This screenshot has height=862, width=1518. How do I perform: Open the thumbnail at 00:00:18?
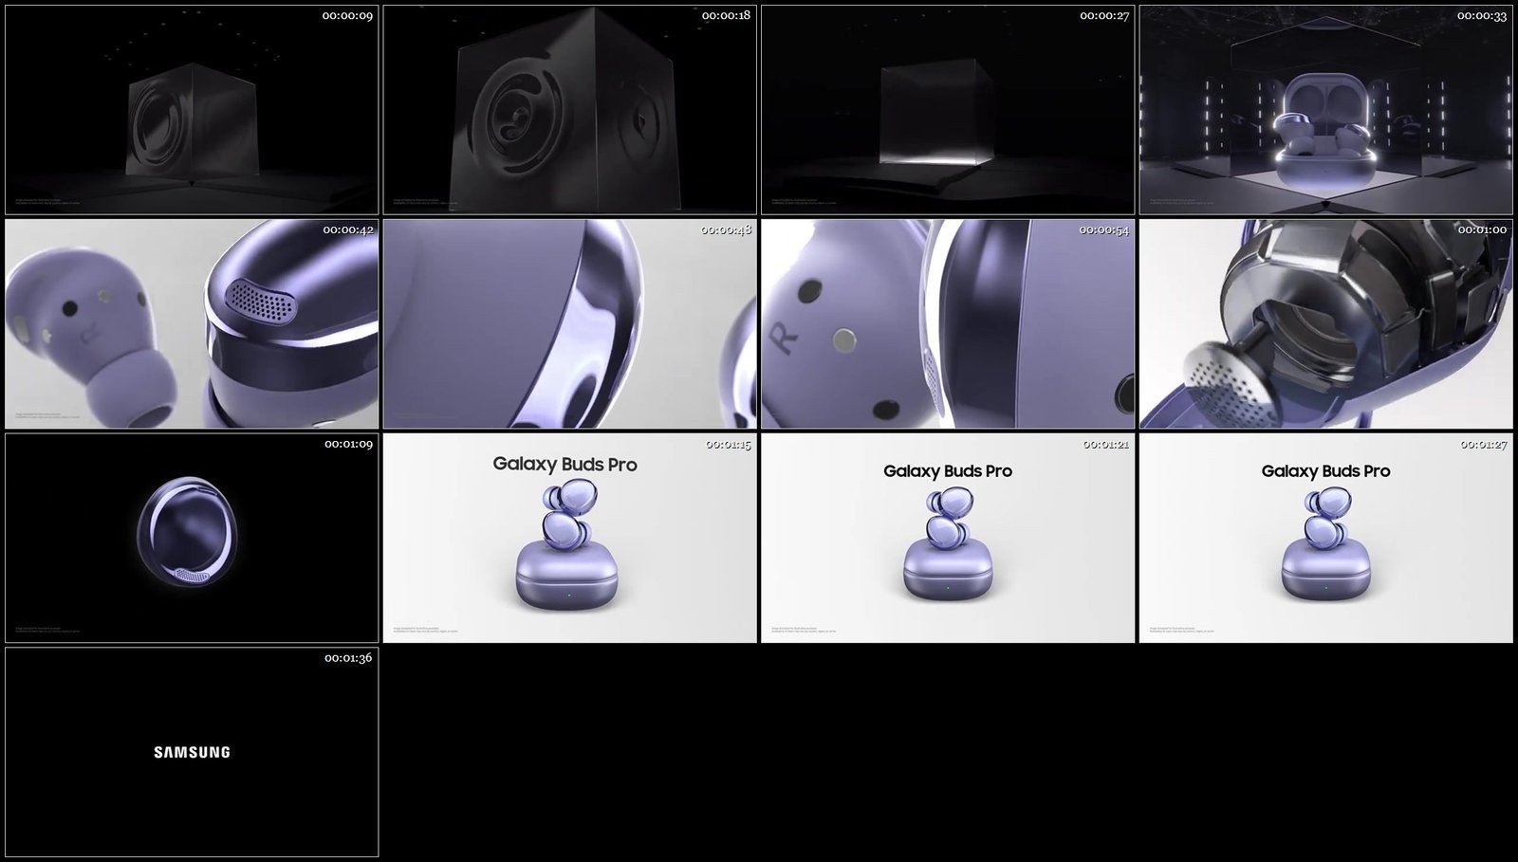570,110
